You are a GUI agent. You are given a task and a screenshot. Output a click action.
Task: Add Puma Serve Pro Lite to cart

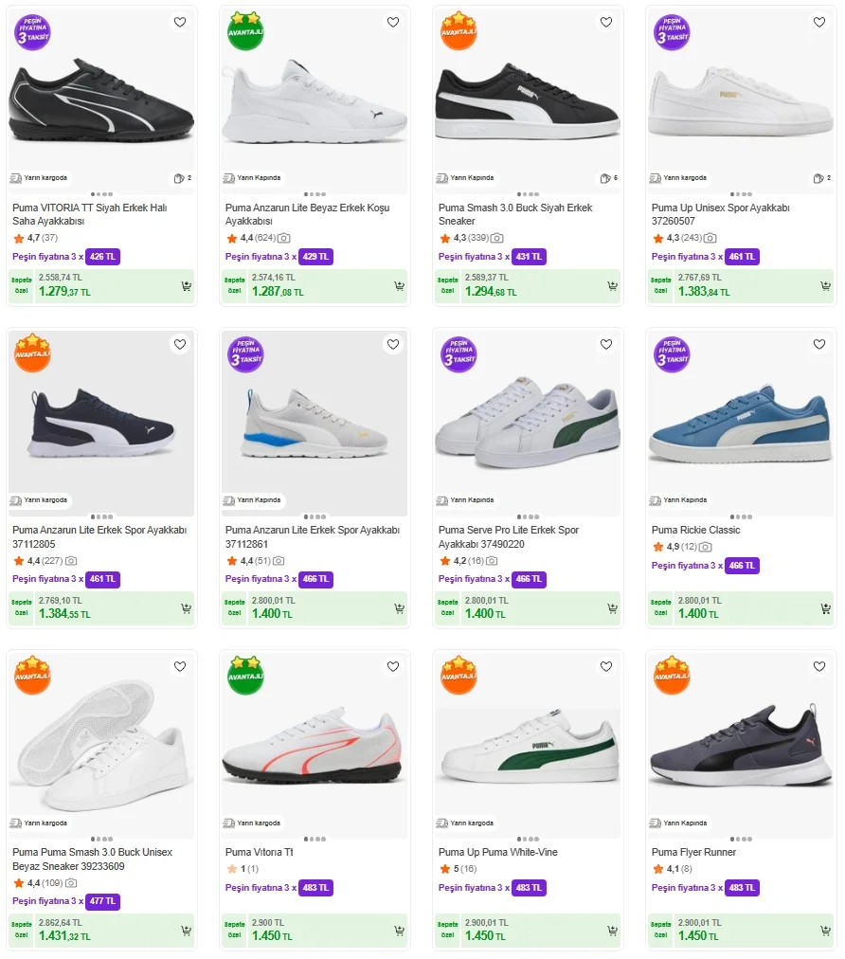coord(612,608)
